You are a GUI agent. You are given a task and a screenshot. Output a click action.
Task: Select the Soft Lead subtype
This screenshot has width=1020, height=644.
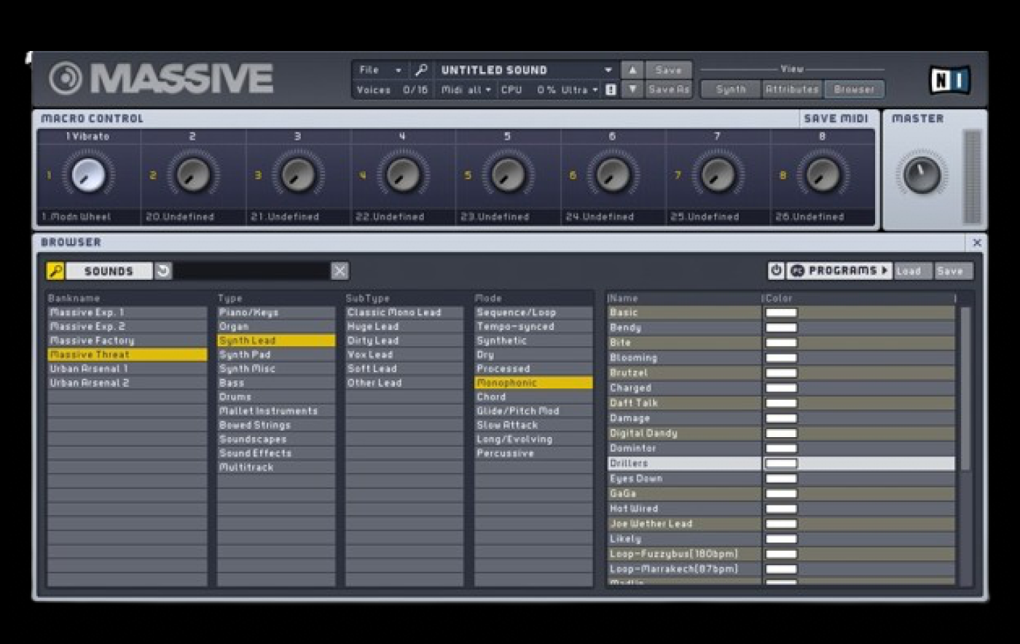[x=404, y=369]
